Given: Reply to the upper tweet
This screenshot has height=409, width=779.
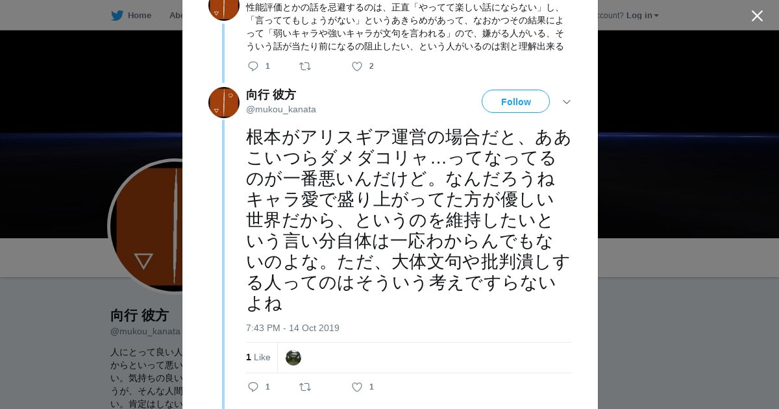Looking at the screenshot, I should (x=253, y=66).
